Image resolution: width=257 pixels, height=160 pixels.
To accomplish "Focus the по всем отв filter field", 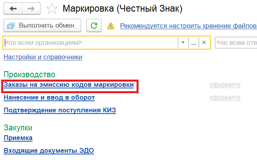I will coord(236,43).
